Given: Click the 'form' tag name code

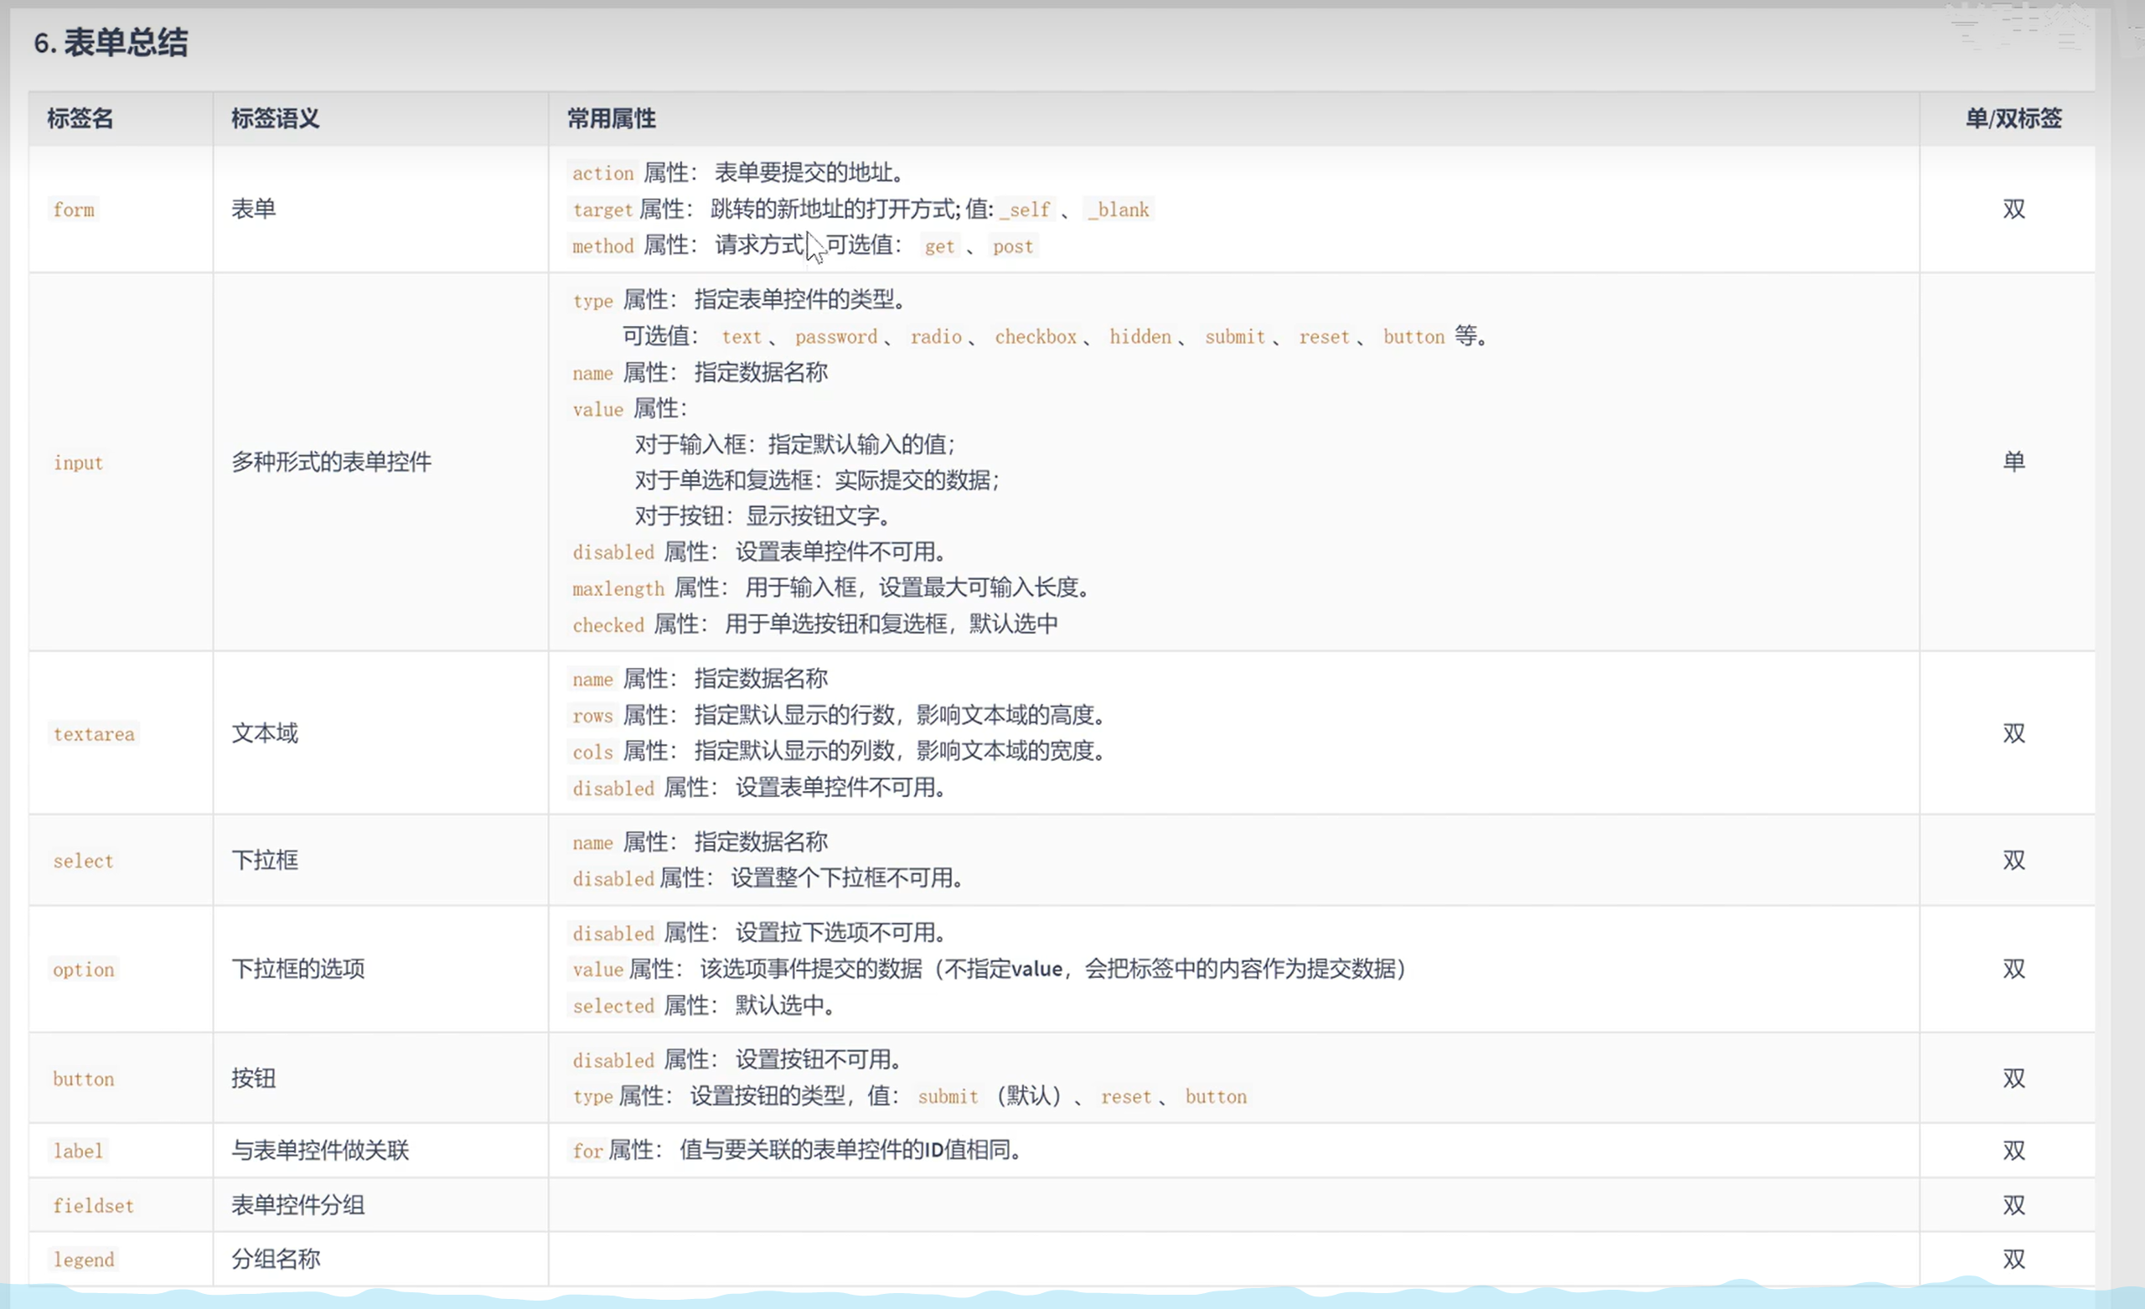Looking at the screenshot, I should click(73, 210).
